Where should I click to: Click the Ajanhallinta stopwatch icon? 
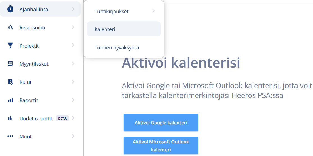10,9
